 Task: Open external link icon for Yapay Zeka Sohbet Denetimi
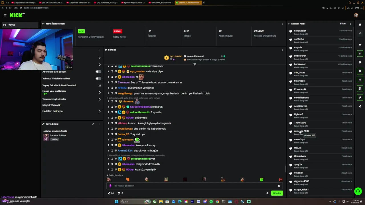coord(100,85)
